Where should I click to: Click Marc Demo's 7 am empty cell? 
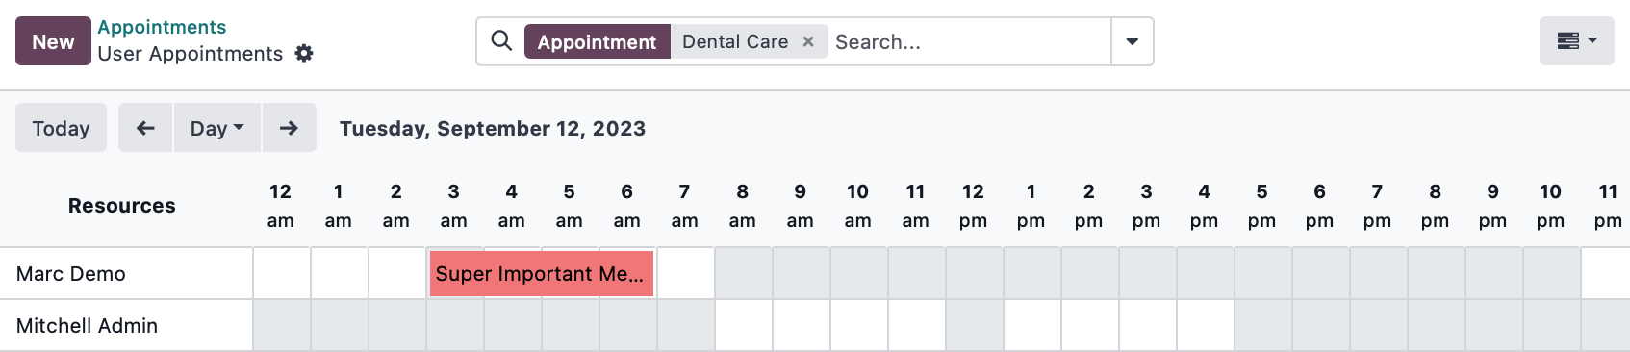685,273
